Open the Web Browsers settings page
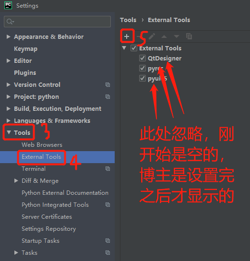Screen dimensions: 250x261 pyautogui.click(x=42, y=144)
